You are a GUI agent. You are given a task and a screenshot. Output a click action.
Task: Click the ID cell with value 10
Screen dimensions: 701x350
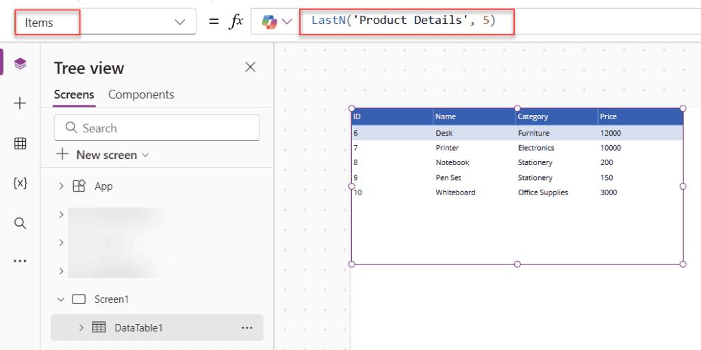click(357, 192)
